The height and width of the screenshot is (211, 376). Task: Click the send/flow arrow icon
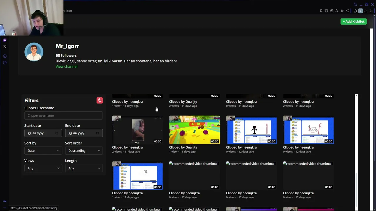click(x=342, y=11)
